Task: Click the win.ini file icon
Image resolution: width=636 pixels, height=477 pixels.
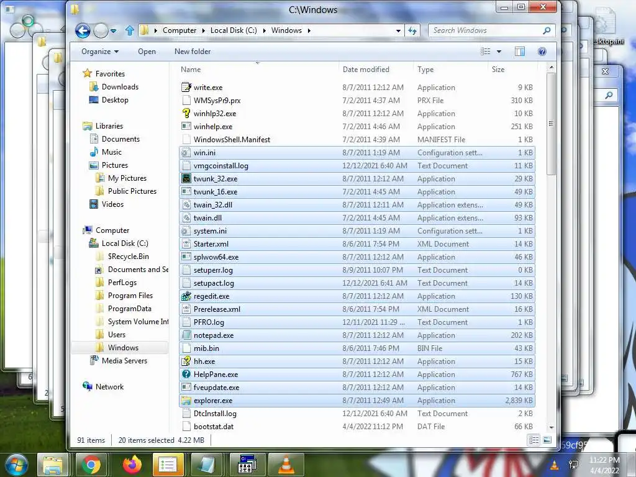Action: point(186,153)
